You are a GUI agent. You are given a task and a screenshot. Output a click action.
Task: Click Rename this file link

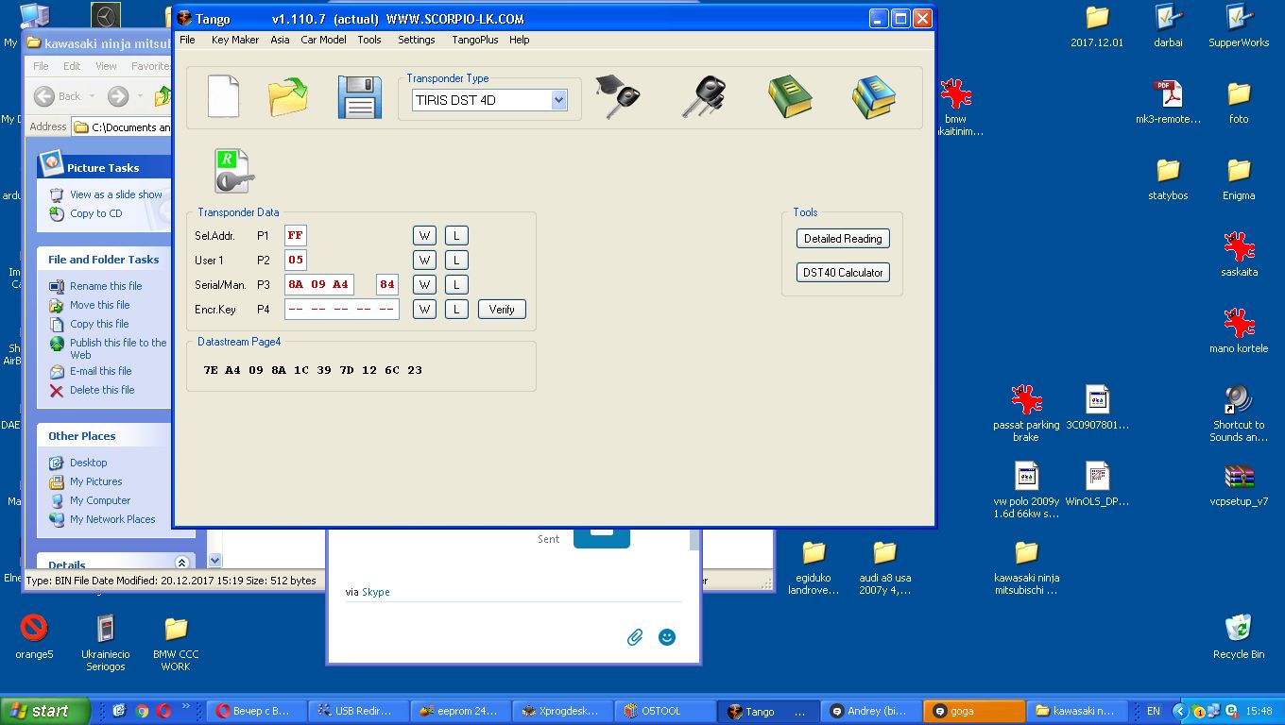pyautogui.click(x=106, y=286)
